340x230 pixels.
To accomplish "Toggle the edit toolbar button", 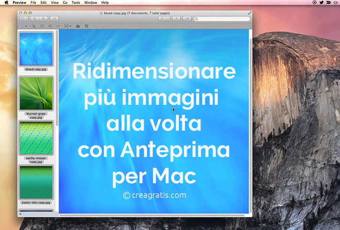I will [187, 19].
